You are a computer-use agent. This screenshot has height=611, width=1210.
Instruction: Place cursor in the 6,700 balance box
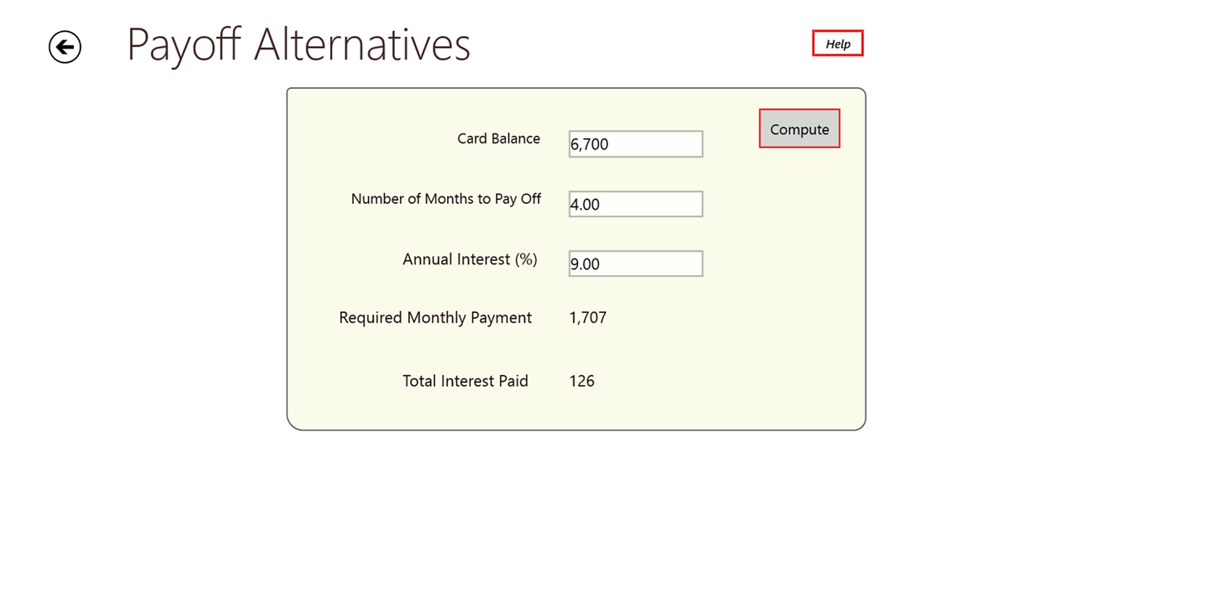tap(635, 144)
